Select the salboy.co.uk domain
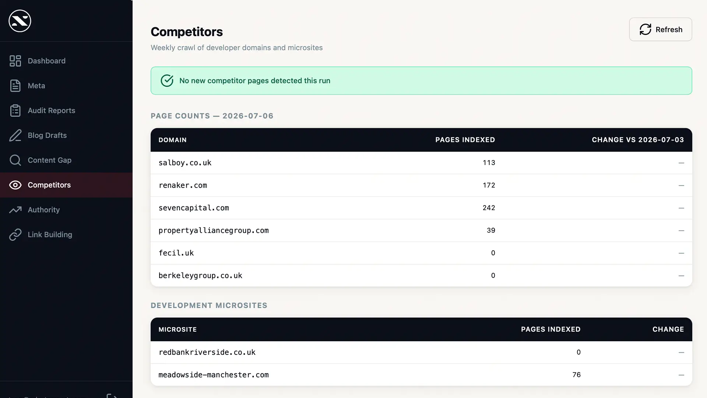This screenshot has height=398, width=707. point(185,163)
